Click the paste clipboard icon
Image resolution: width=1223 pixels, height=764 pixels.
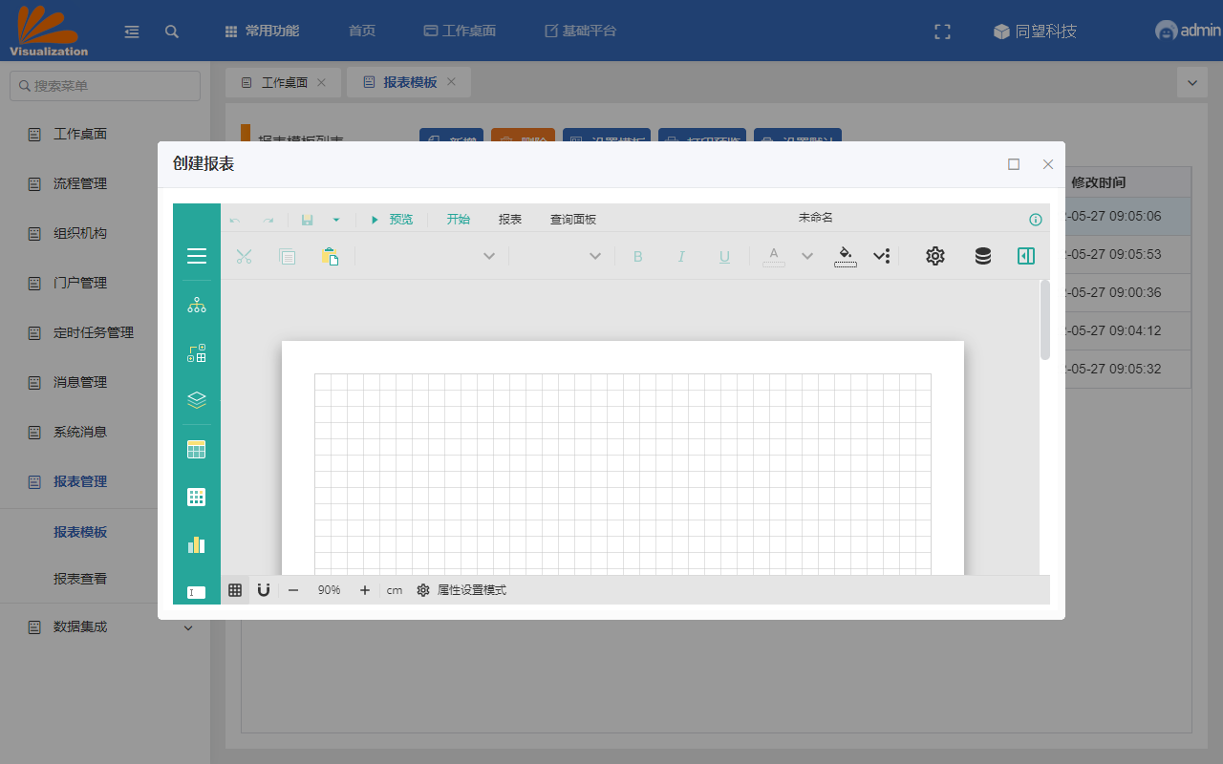click(330, 256)
